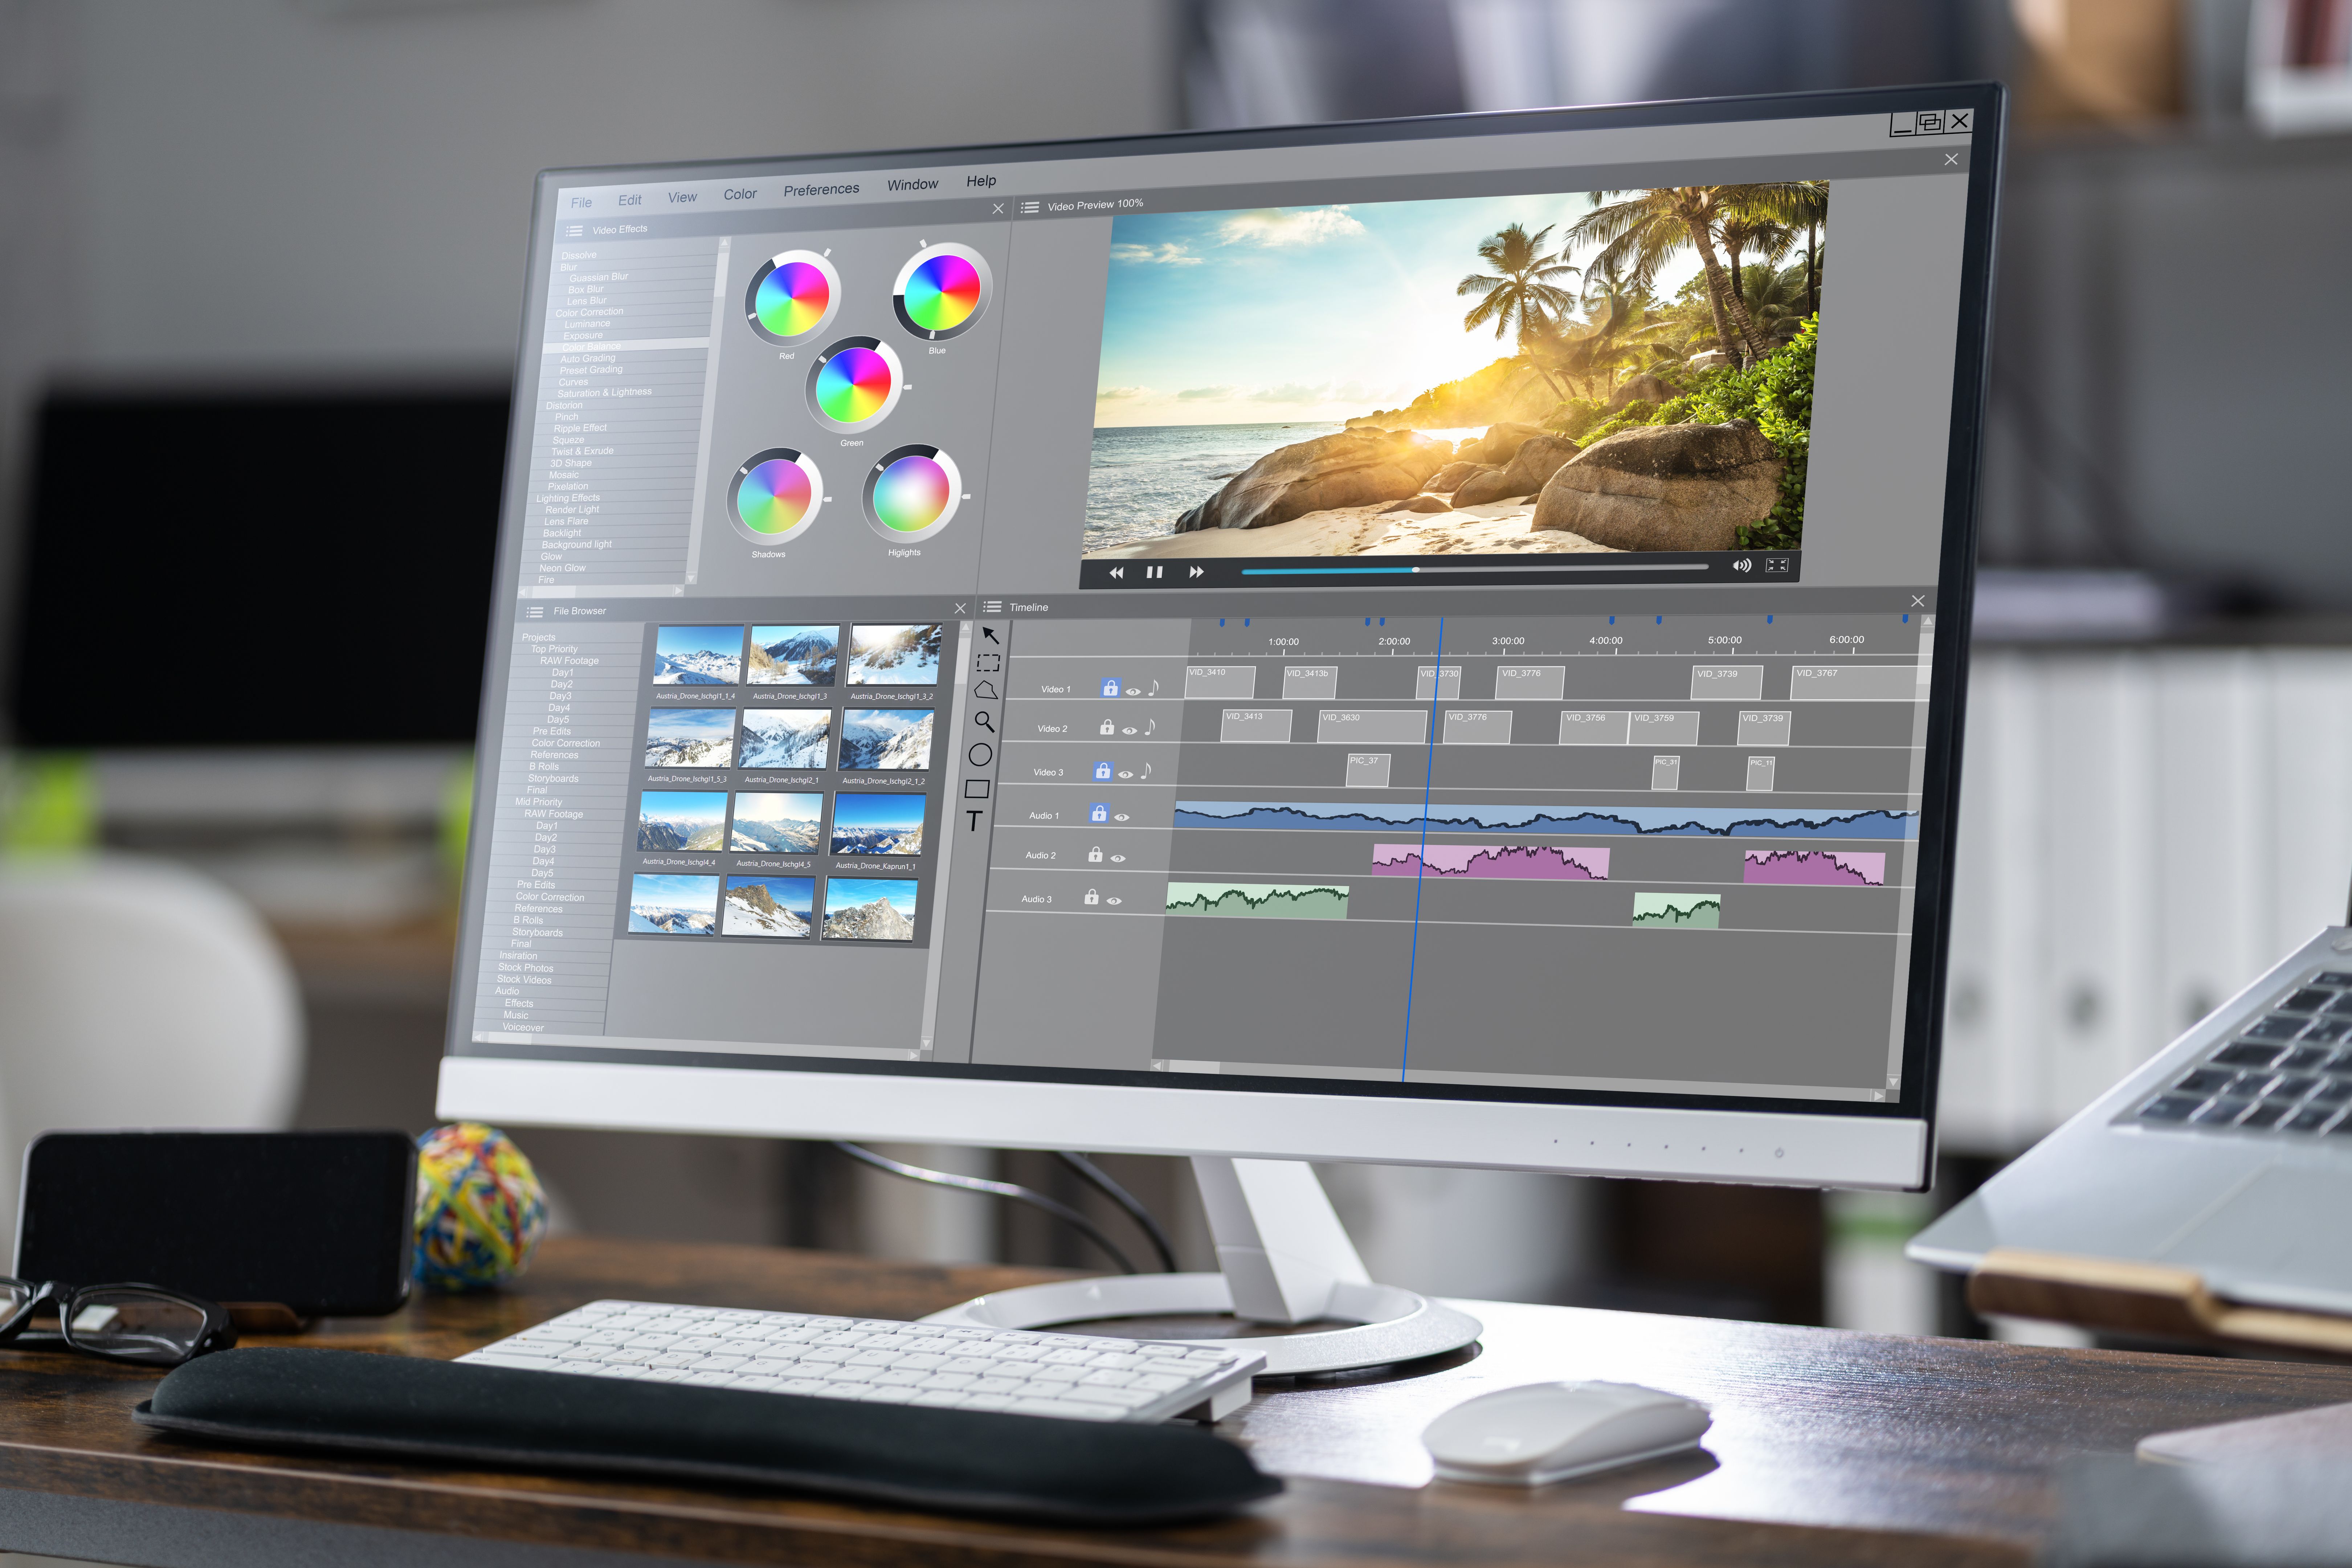Viewport: 2352px width, 1568px height.
Task: Open the Preferences menu
Action: point(822,188)
